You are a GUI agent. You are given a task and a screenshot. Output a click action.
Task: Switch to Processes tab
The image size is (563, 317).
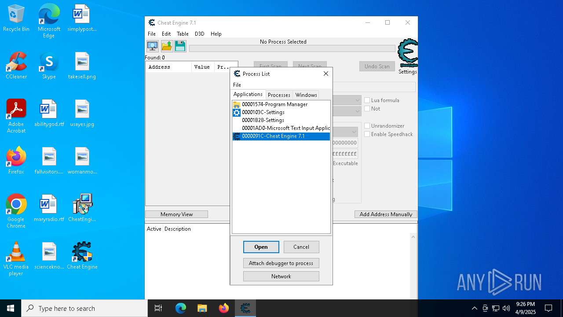click(279, 95)
